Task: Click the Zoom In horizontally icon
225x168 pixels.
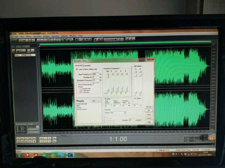Action: (41, 138)
